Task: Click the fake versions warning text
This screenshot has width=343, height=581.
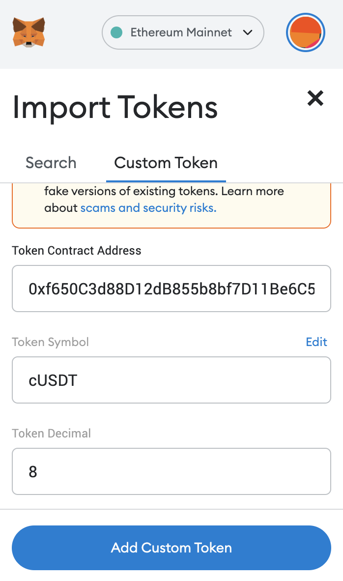Action: pyautogui.click(x=164, y=191)
